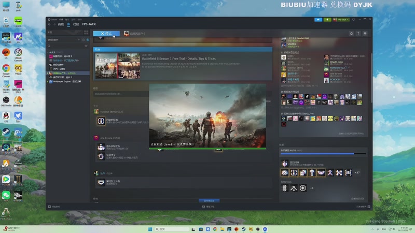The width and height of the screenshot is (415, 233).
Task: Open the library category filter dropdown
Action: pyautogui.click(x=64, y=40)
